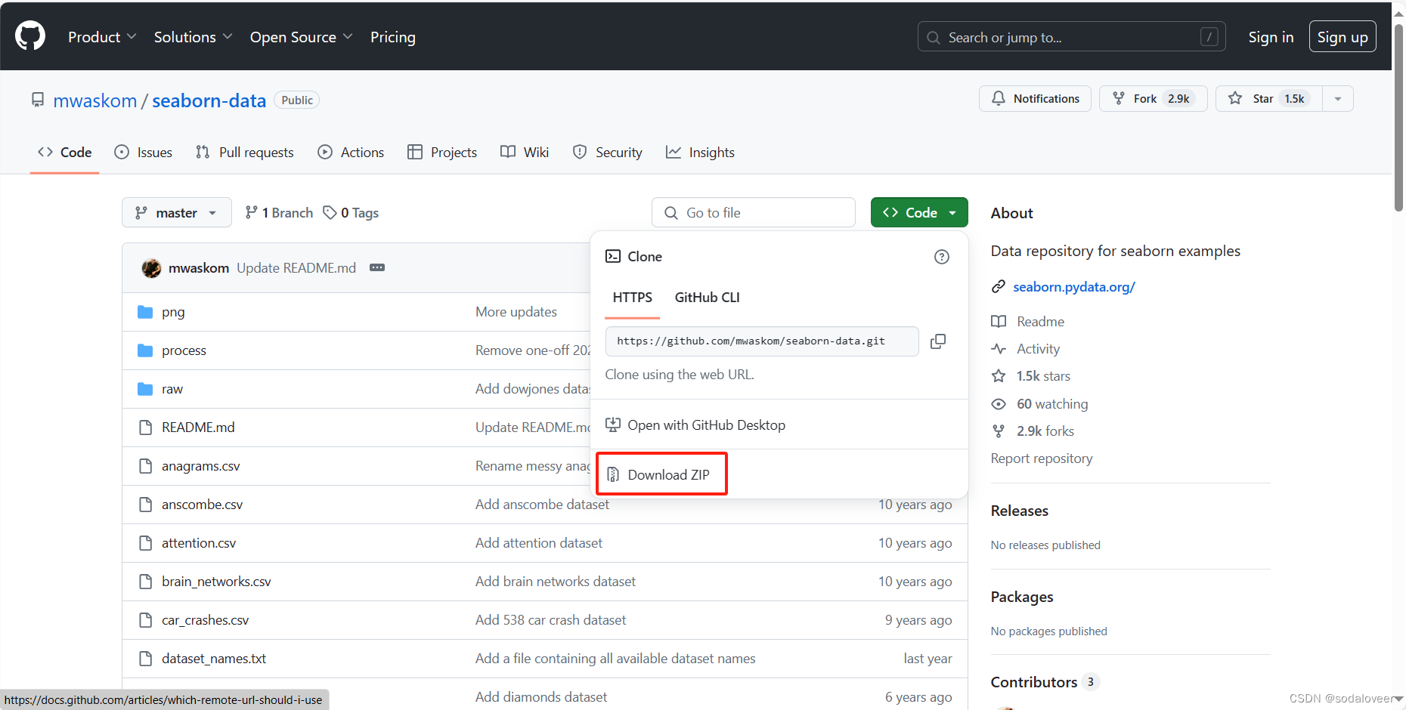
Task: Click Download ZIP
Action: [x=658, y=475]
